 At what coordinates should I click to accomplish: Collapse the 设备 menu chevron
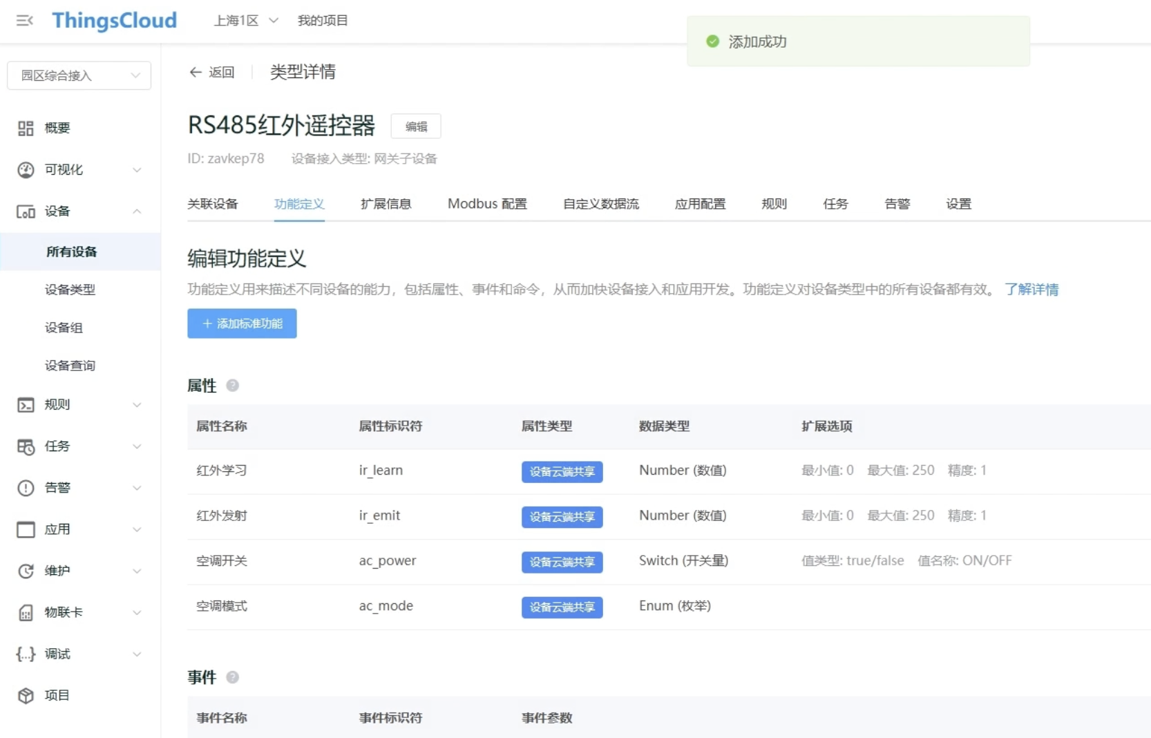(x=137, y=211)
